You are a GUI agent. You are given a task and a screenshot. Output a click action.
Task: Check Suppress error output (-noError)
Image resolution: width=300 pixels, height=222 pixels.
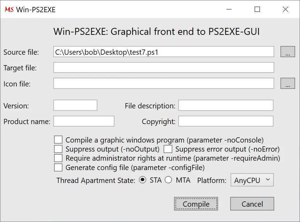168,149
